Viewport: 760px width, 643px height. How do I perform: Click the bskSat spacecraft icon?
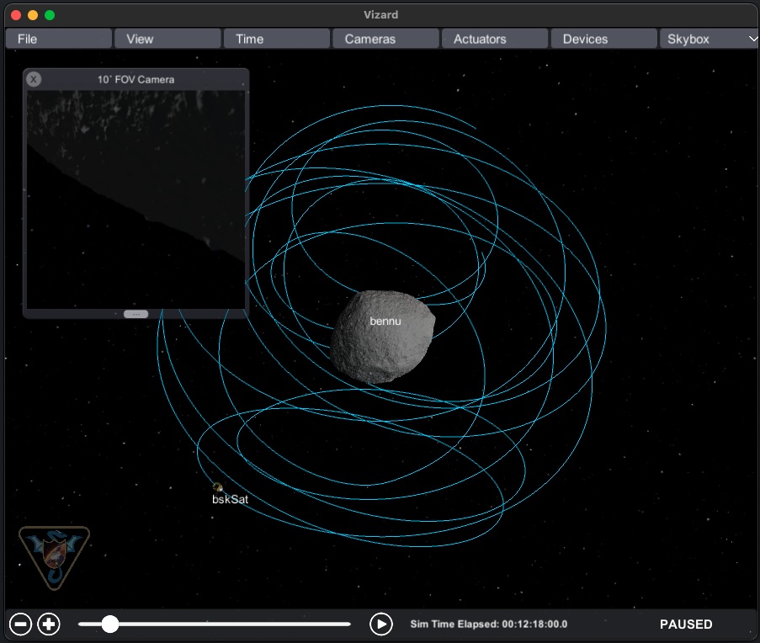click(218, 486)
